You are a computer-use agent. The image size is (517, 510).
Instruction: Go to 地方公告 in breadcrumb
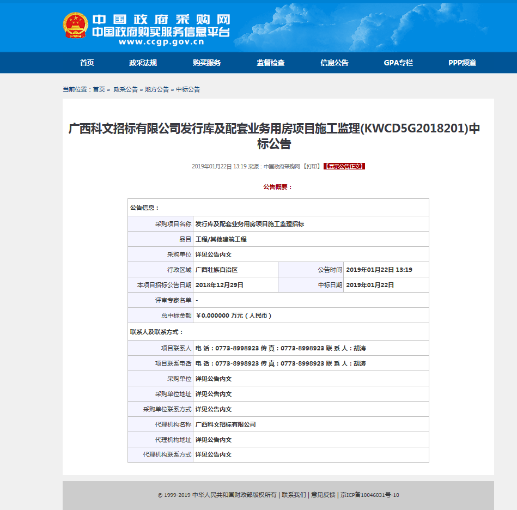(156, 89)
